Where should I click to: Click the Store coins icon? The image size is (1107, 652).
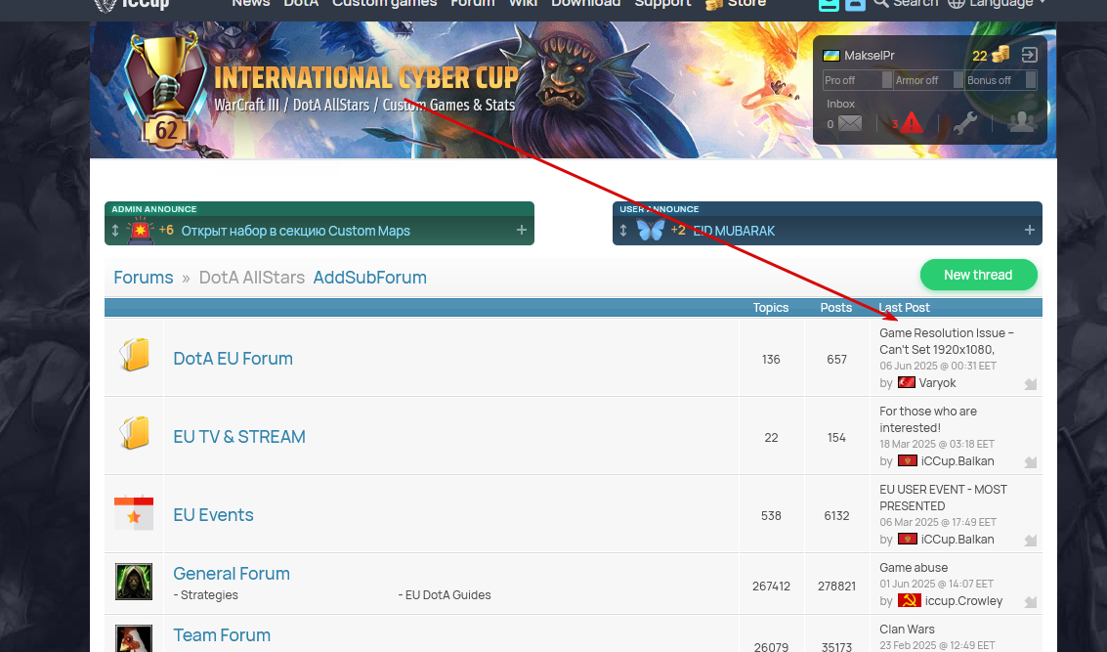click(714, 4)
